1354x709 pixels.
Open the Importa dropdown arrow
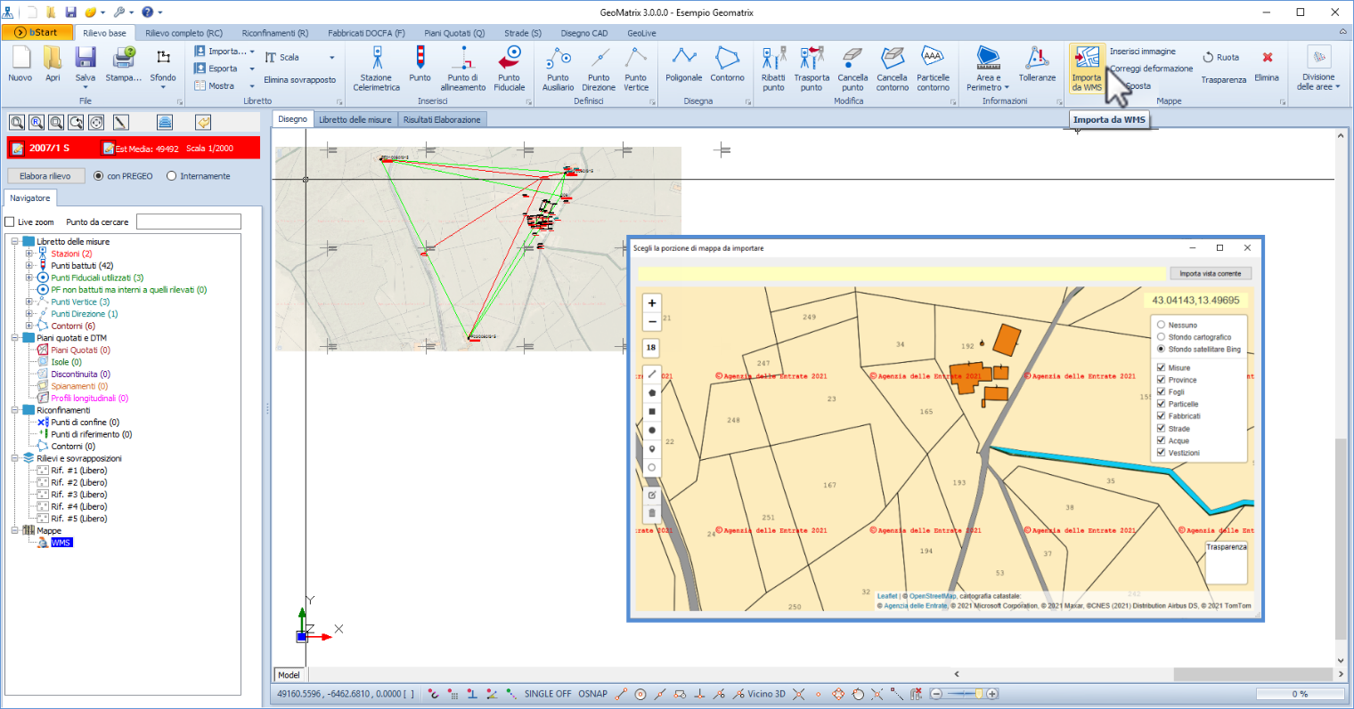pos(252,52)
